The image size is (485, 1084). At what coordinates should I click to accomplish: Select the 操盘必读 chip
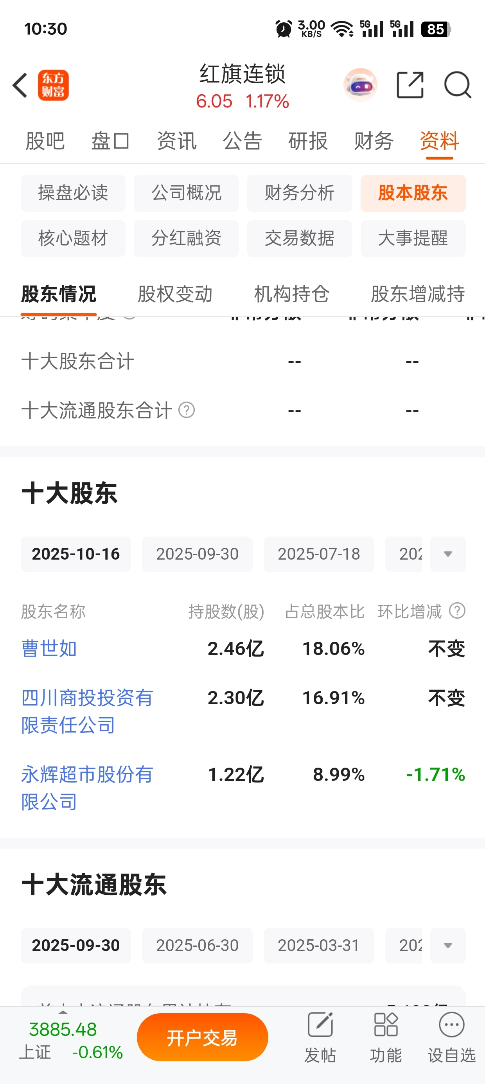click(73, 193)
